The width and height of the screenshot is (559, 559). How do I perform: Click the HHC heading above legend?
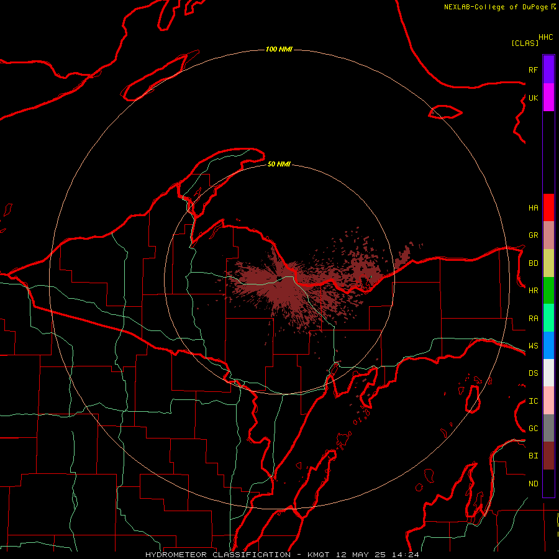tap(545, 37)
